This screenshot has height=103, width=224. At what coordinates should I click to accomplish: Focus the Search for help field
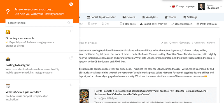[x=39, y=23]
